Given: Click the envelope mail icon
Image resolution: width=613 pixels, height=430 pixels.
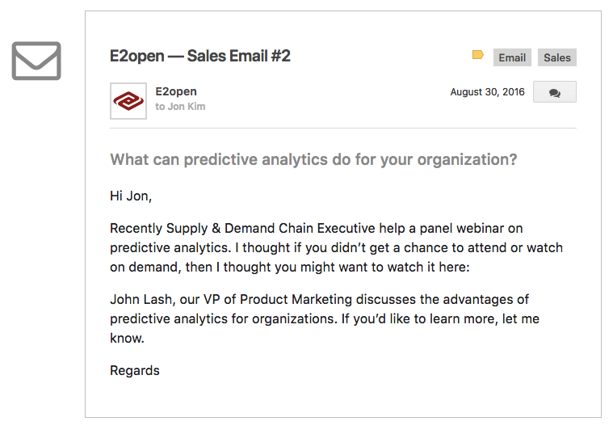Looking at the screenshot, I should (36, 61).
